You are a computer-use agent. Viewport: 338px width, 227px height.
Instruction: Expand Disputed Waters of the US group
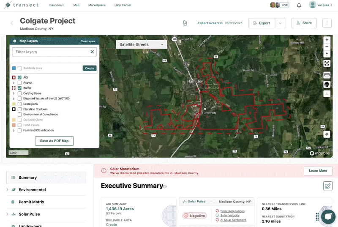pos(14,99)
